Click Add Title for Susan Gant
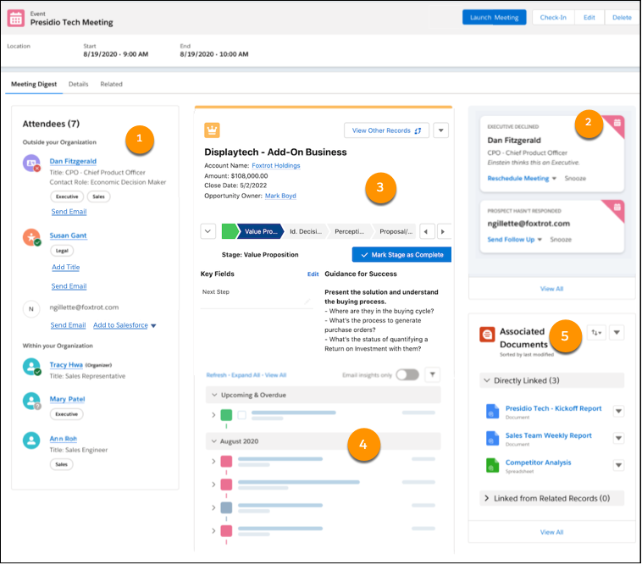Image resolution: width=642 pixels, height=565 pixels. click(x=65, y=268)
